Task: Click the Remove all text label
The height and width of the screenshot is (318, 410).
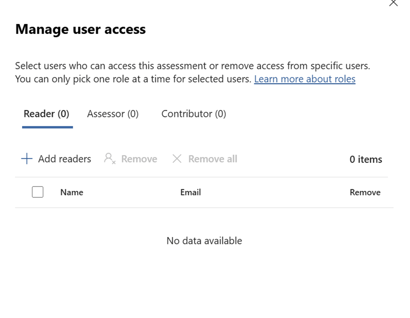Action: click(212, 159)
